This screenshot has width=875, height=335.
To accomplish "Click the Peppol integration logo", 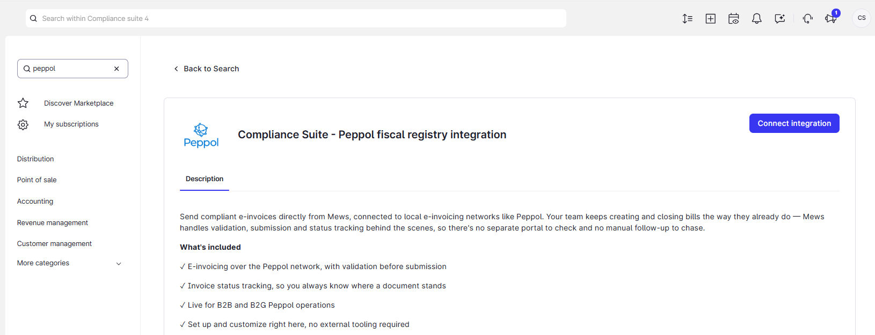I will (201, 135).
